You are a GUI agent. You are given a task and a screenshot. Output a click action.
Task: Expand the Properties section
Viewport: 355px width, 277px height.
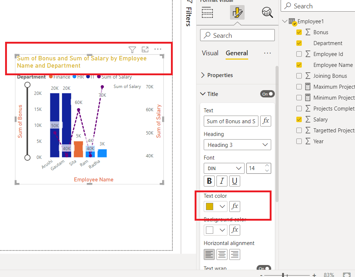203,75
